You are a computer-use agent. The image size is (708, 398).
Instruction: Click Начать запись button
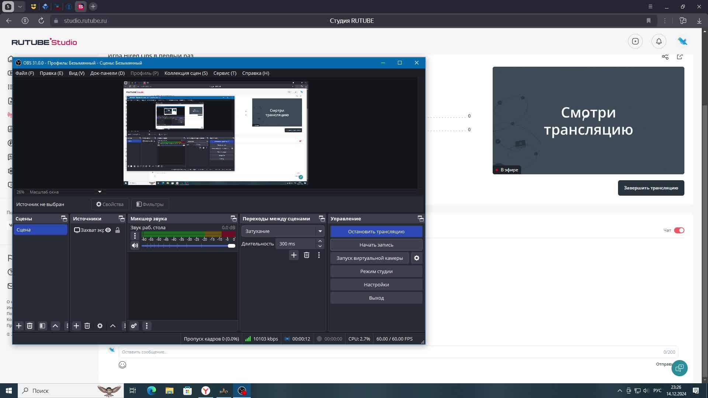click(376, 245)
